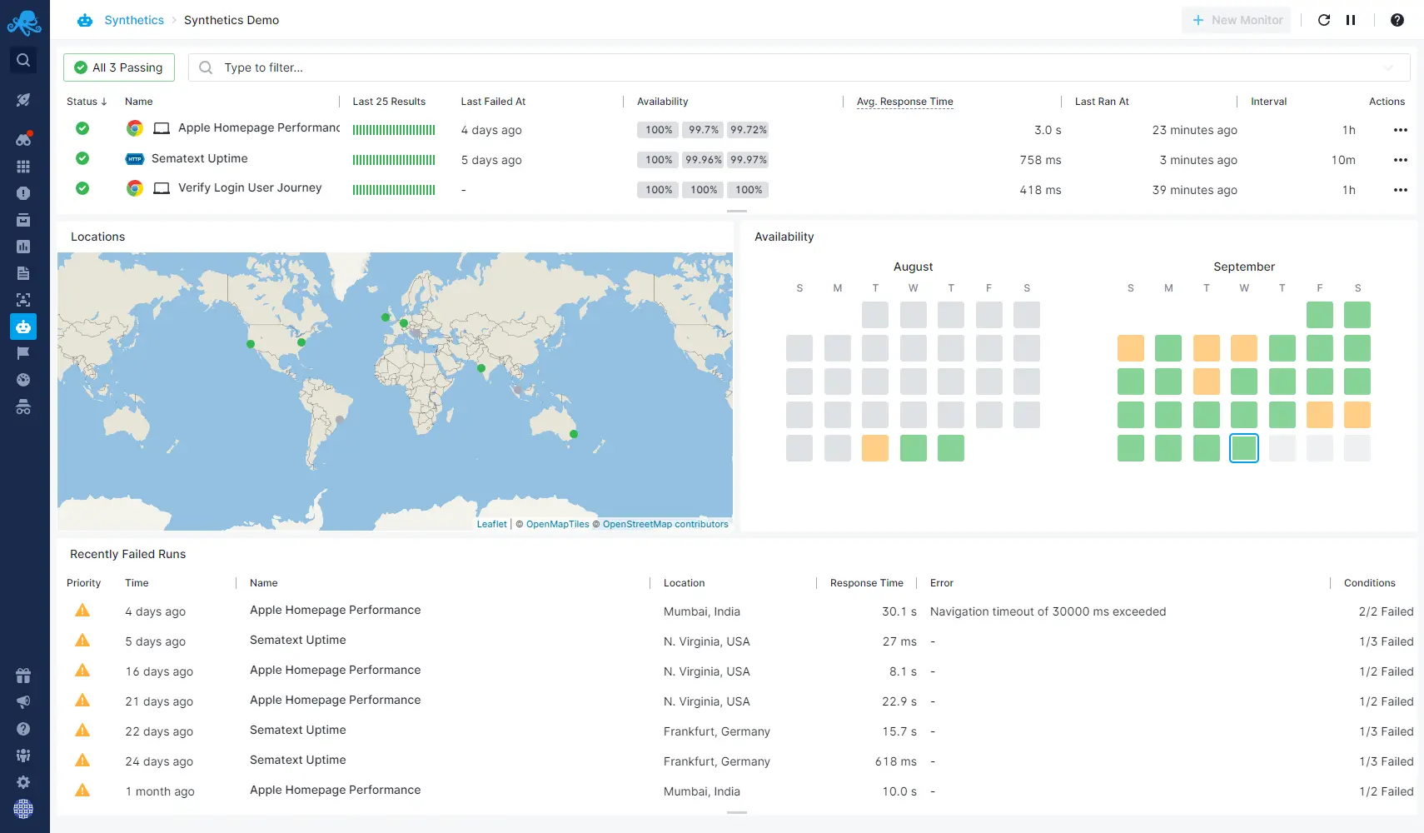Sort monitors by the Status column
This screenshot has width=1424, height=833.
87,102
